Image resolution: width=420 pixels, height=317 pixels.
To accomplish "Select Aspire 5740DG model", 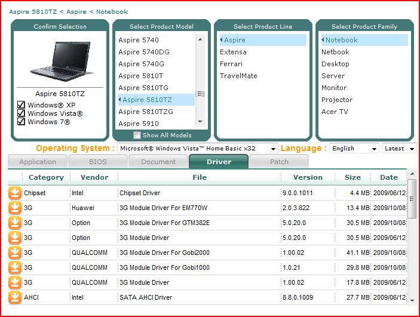I will click(x=157, y=52).
